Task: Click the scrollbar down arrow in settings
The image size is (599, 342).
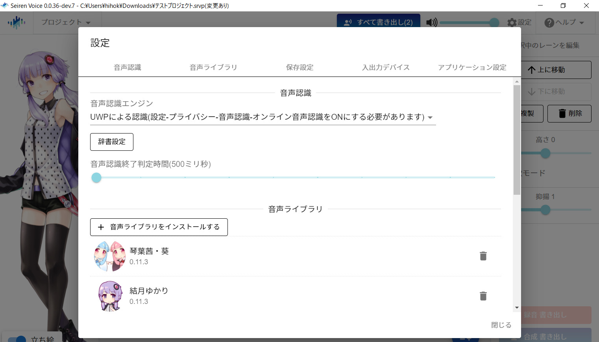Action: click(517, 308)
